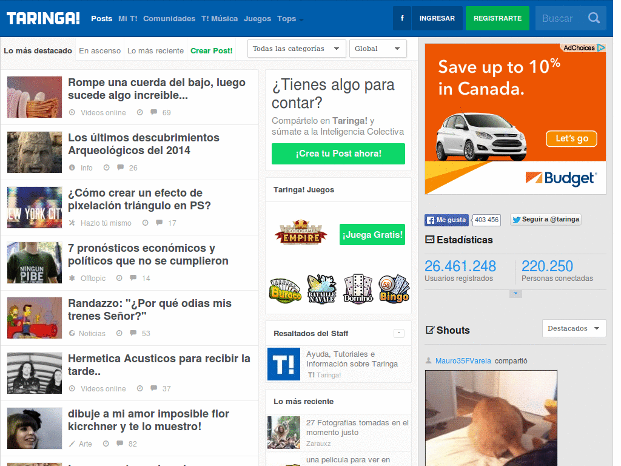Click the Offtopic category icon

(x=72, y=278)
